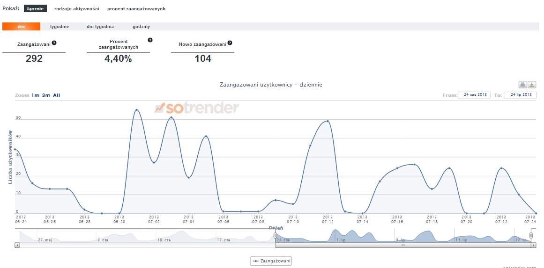544x268 pixels.
Task: Click the print chart icon
Action: click(x=522, y=85)
